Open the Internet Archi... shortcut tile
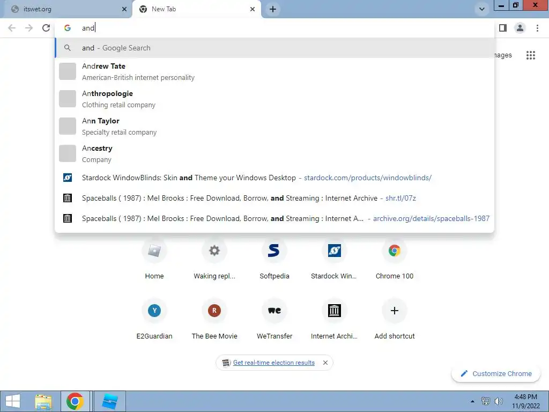Screen dimensions: 549x412 click(335, 320)
